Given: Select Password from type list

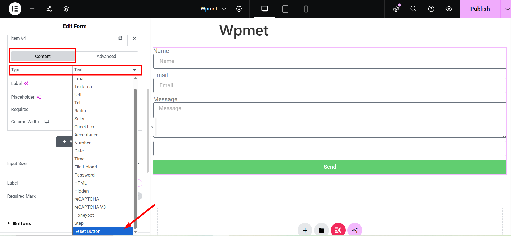Looking at the screenshot, I should tap(103, 175).
